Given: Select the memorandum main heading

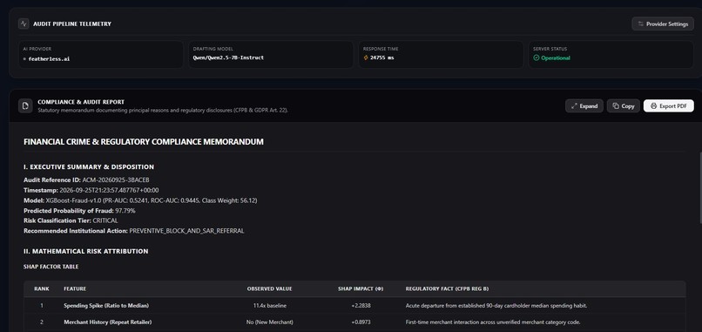Looking at the screenshot, I should (143, 142).
